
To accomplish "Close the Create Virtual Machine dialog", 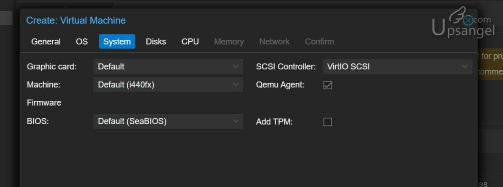I will [468, 20].
